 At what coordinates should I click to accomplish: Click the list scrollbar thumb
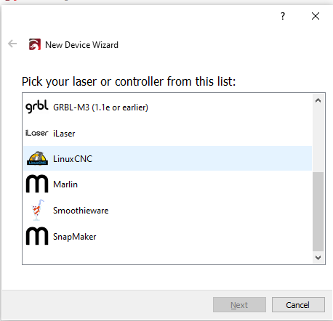pos(318,211)
